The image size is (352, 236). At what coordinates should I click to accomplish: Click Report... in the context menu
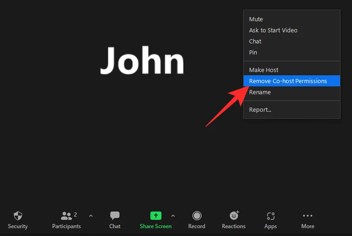click(260, 110)
